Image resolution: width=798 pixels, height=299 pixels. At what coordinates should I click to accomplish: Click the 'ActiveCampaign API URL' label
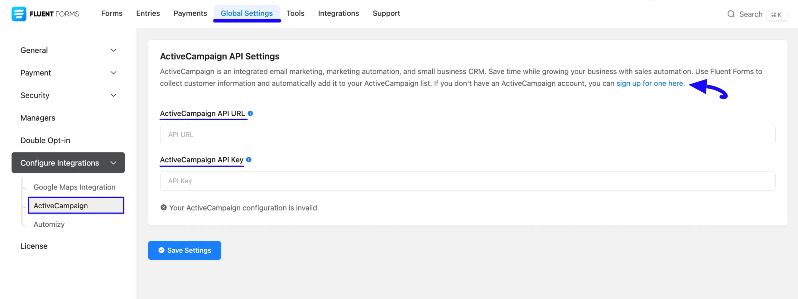point(202,113)
